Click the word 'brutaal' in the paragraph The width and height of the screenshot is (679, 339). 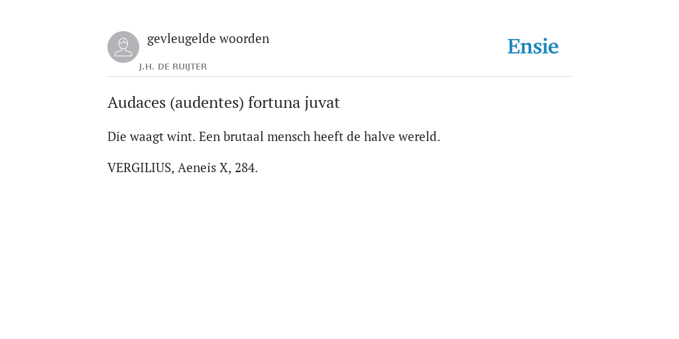coord(243,137)
